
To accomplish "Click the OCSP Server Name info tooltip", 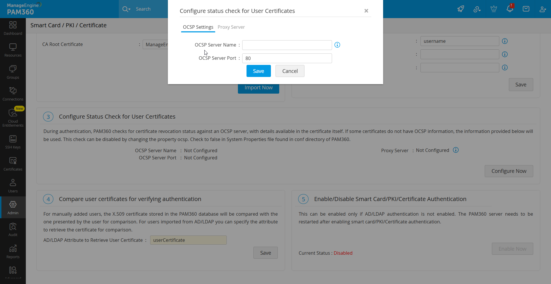I will click(x=337, y=45).
